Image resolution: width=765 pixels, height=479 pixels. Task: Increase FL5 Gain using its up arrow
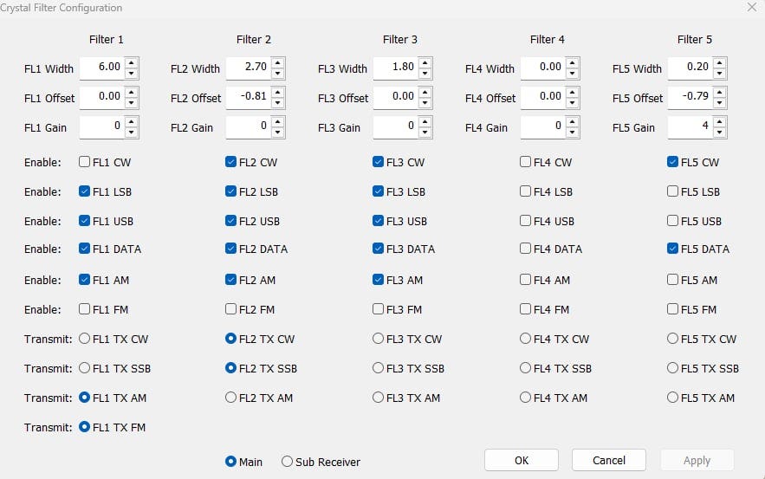point(720,122)
